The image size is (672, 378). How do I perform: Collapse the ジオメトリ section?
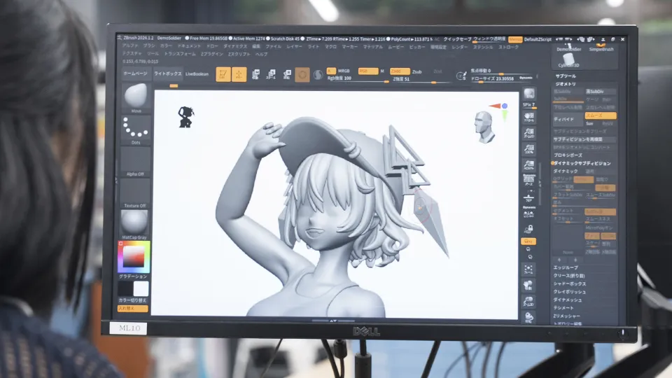566,84
